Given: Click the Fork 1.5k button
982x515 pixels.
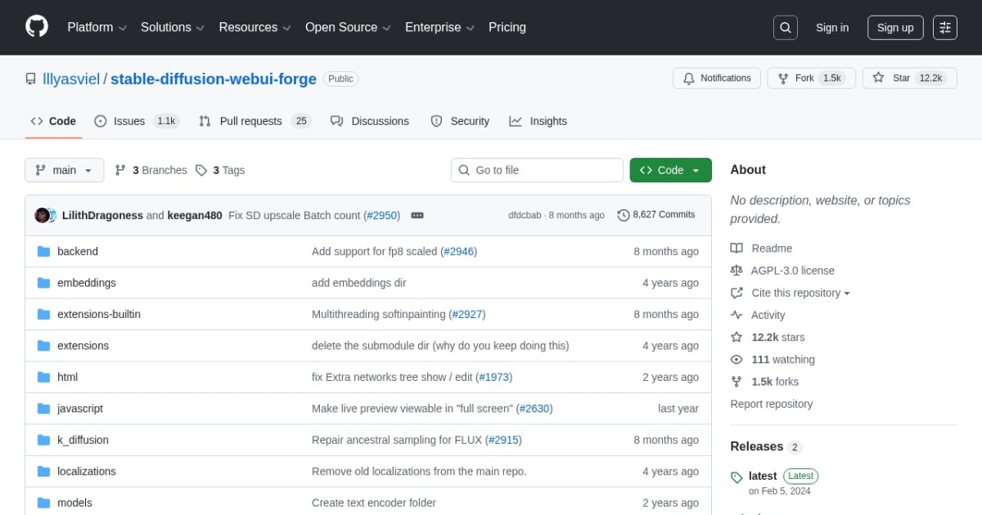Looking at the screenshot, I should pyautogui.click(x=811, y=78).
